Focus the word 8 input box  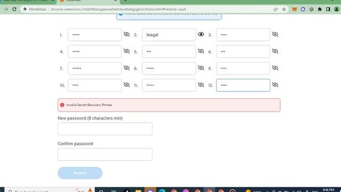(x=169, y=68)
